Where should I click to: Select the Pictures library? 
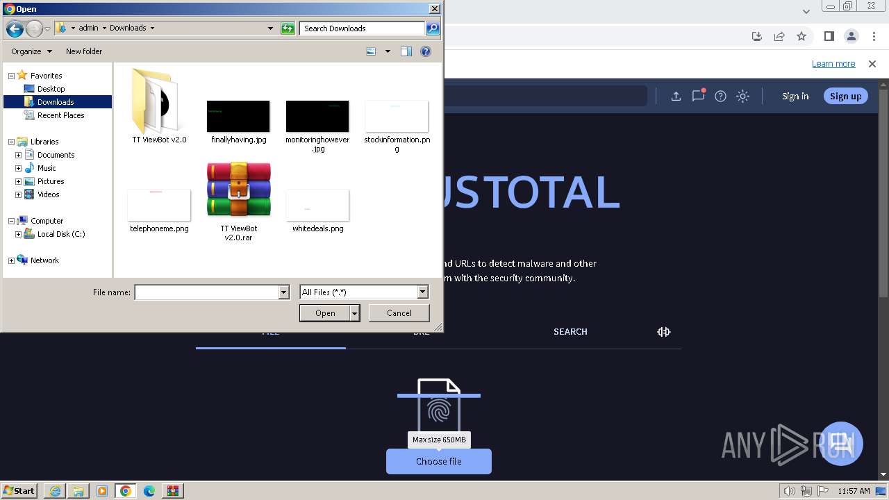[51, 181]
